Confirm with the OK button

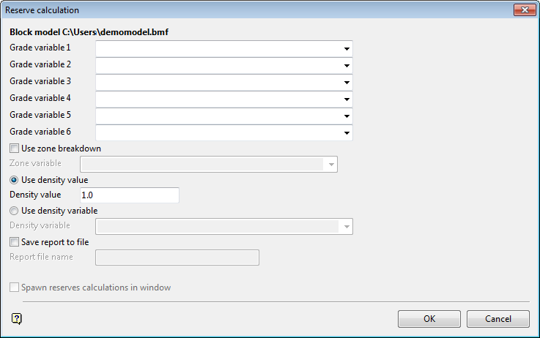429,319
